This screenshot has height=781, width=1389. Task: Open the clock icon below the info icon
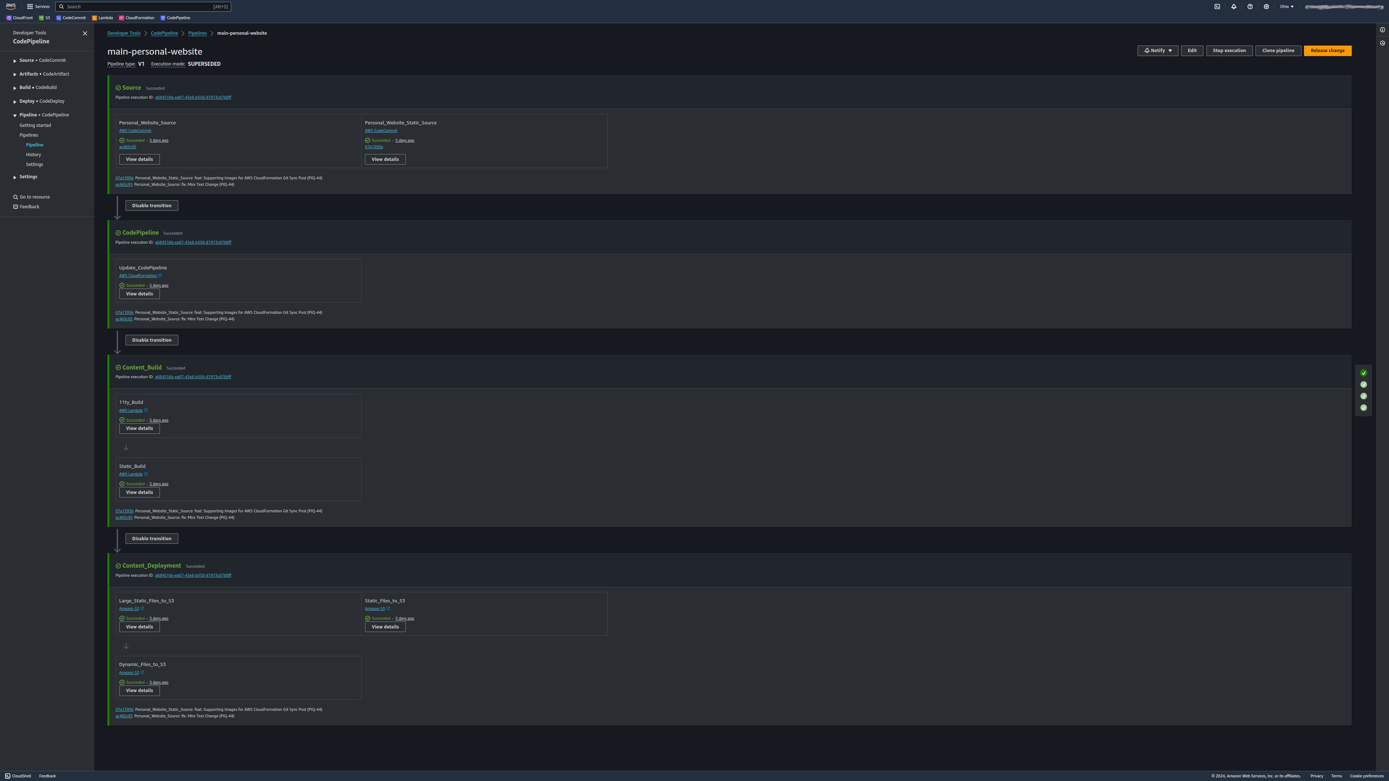1382,43
